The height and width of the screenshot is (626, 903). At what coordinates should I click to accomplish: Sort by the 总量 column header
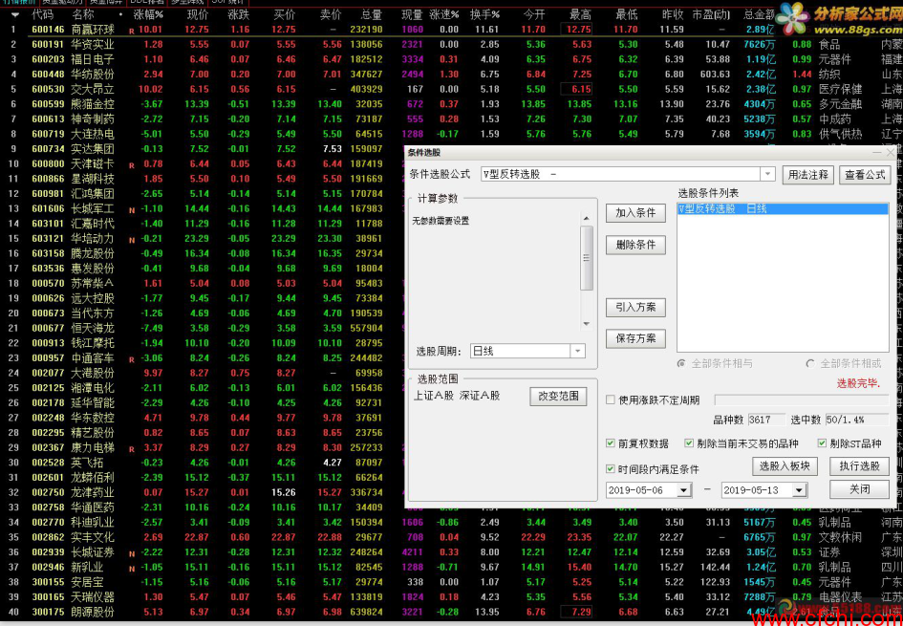[x=372, y=14]
